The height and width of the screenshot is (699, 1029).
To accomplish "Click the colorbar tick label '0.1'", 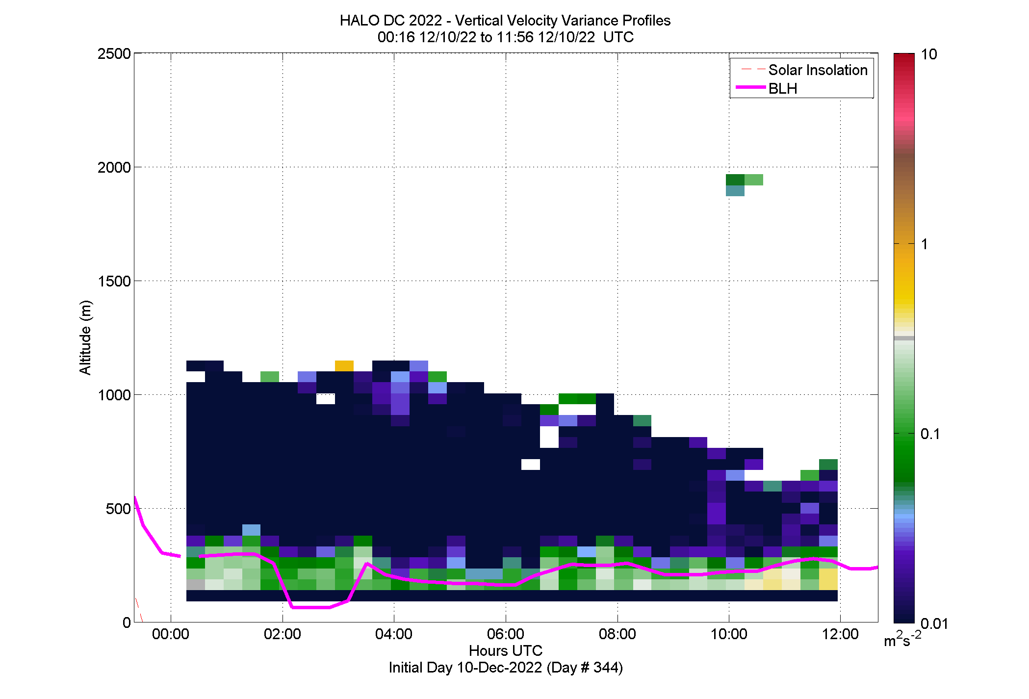I will coord(931,434).
